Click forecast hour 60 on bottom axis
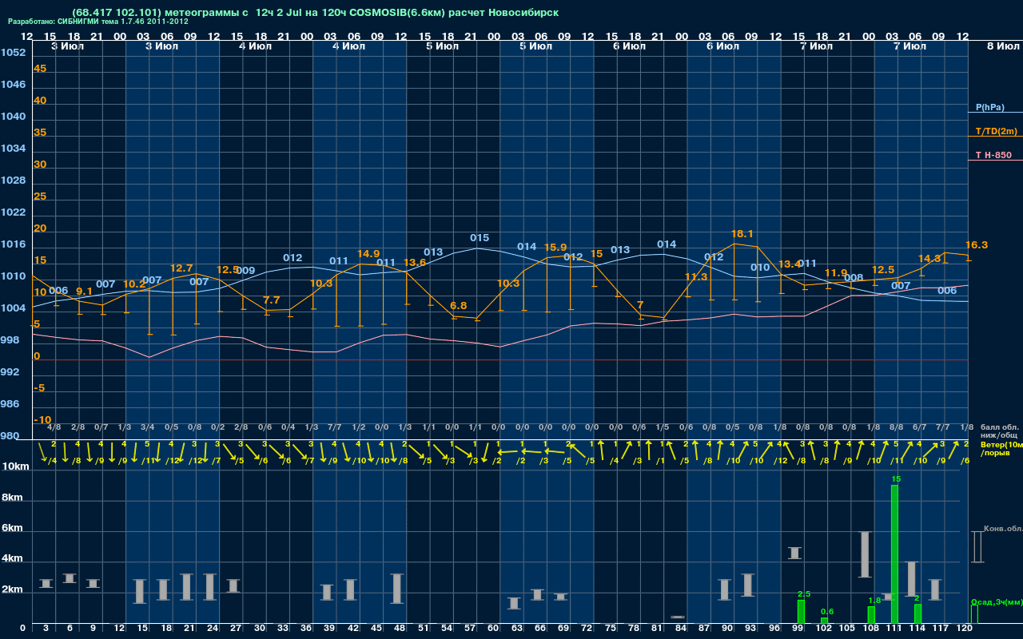The width and height of the screenshot is (1023, 639). point(494,629)
